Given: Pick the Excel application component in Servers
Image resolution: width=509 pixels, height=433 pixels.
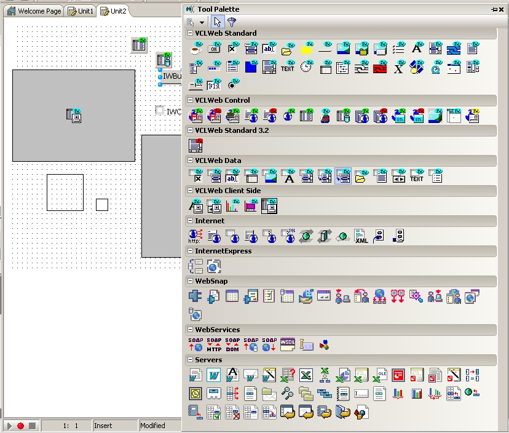Looking at the screenshot, I should (x=306, y=375).
